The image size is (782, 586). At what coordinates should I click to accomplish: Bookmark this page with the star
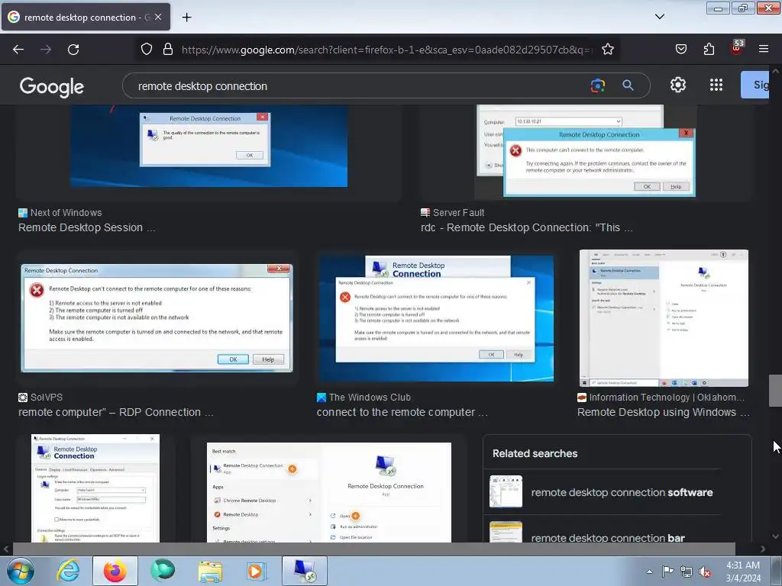pos(607,50)
